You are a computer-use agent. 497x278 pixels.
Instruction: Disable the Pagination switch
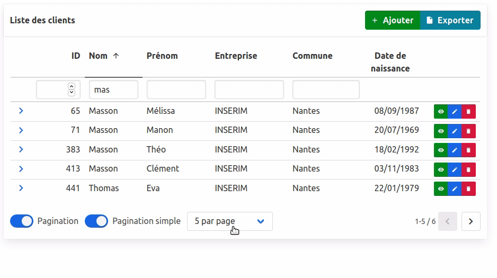point(22,221)
